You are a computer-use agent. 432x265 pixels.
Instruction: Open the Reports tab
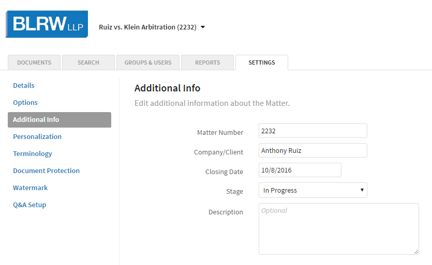tap(207, 63)
